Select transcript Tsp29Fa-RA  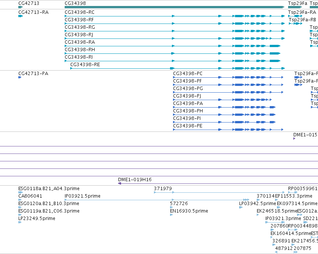tap(302, 12)
